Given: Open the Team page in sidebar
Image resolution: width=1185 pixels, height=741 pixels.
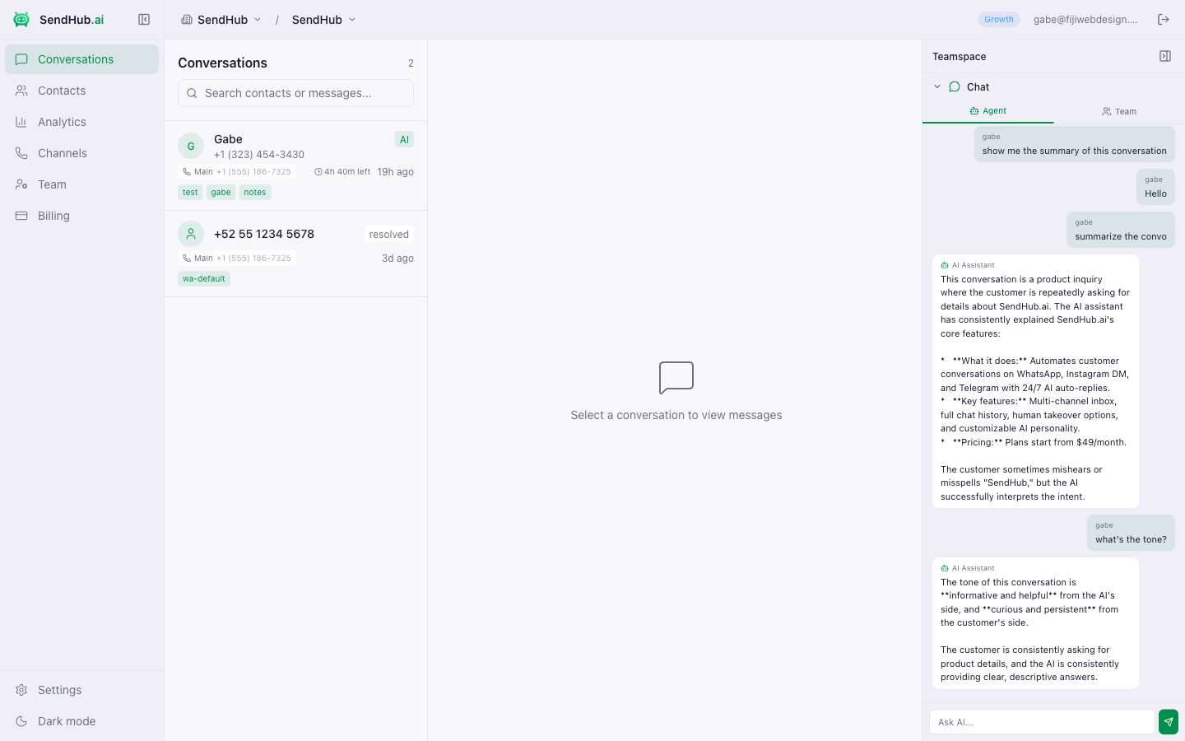Looking at the screenshot, I should click(x=81, y=184).
